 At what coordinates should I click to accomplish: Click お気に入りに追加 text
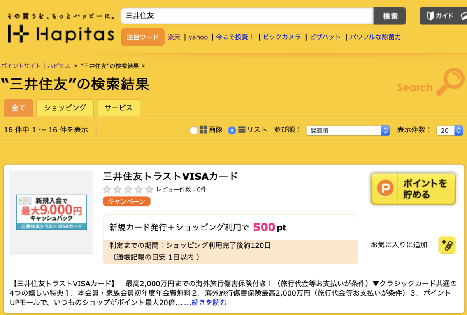399,245
